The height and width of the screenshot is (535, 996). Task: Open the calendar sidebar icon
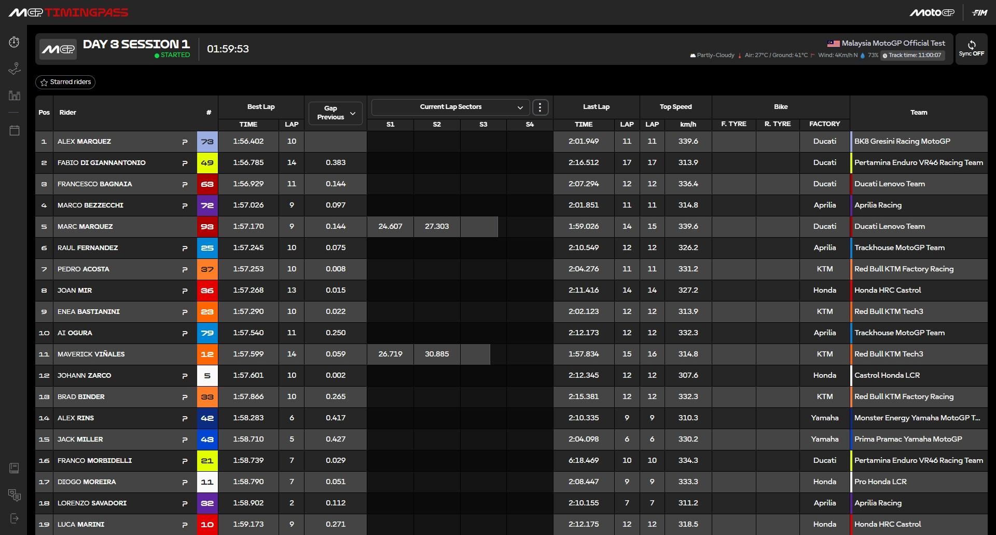click(x=15, y=130)
